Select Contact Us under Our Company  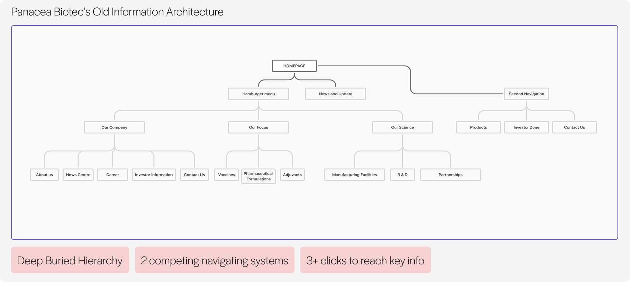[194, 175]
